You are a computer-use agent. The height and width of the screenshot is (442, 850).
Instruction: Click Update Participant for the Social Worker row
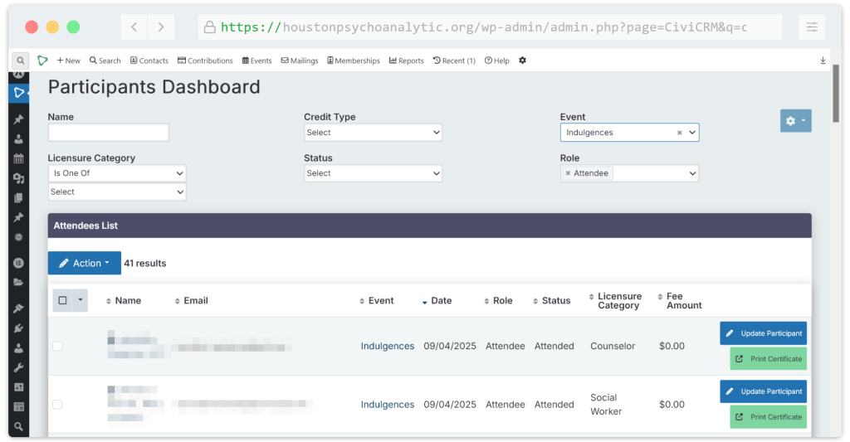[x=764, y=391]
